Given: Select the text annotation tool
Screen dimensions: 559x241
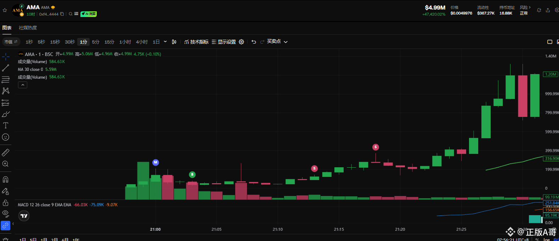Looking at the screenshot, I should 6,125.
